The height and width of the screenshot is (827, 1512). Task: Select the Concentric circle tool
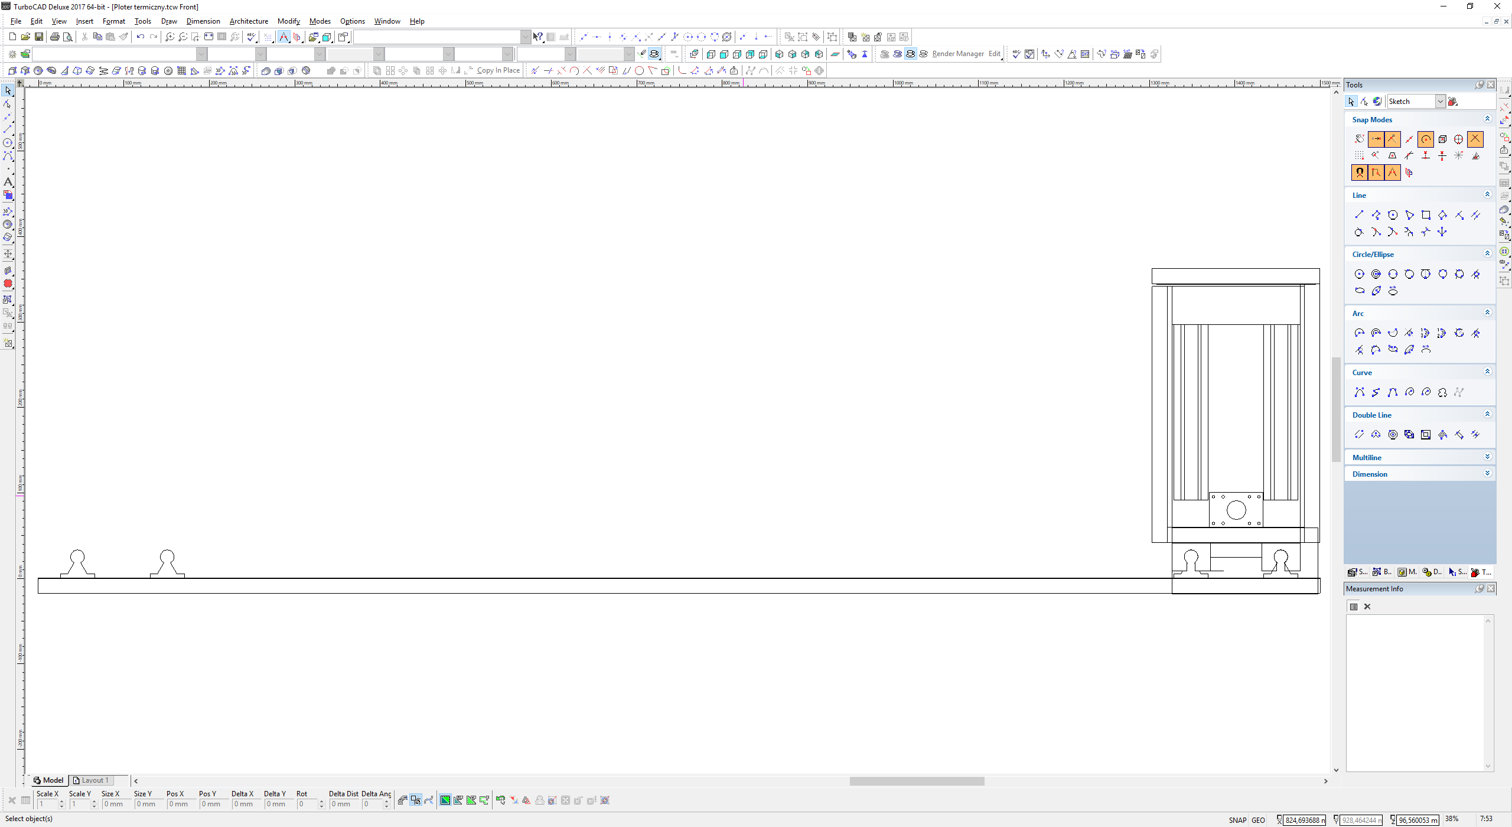1376,274
